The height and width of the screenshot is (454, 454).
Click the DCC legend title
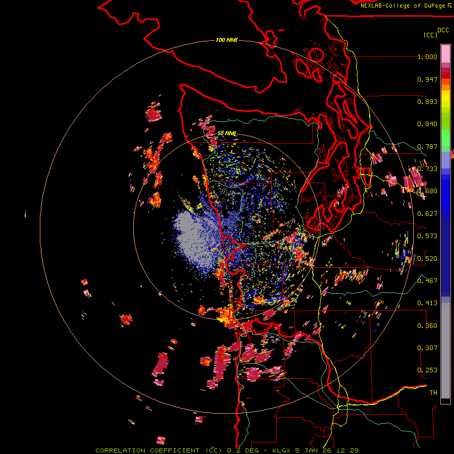click(x=443, y=30)
